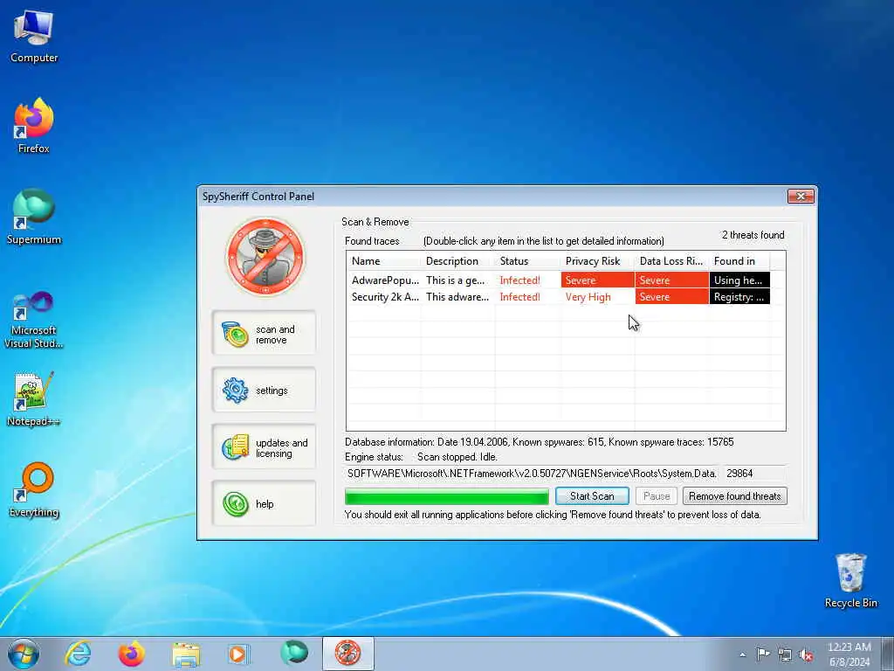Sort by the Data Loss Risk column header

[x=671, y=260]
